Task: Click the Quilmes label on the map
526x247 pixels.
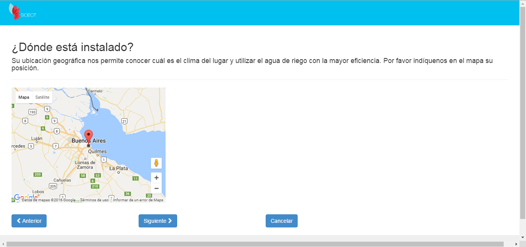Action: tap(97, 151)
